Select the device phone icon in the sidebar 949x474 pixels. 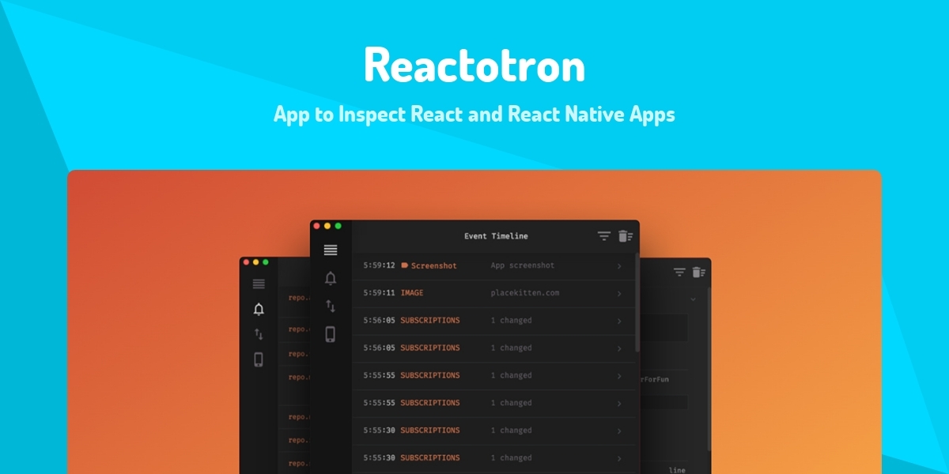point(331,333)
